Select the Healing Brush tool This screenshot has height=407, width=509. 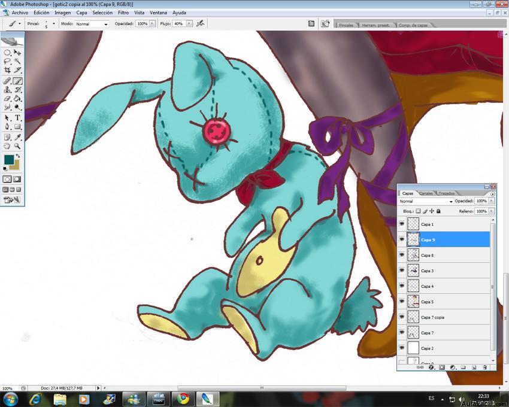point(7,81)
